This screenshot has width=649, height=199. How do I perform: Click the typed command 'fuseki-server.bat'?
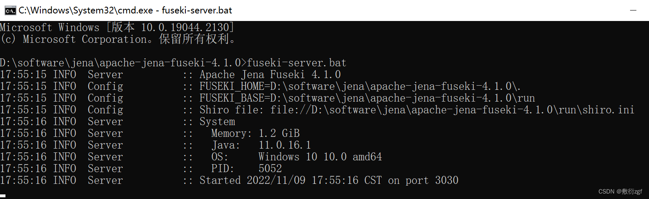(x=297, y=63)
